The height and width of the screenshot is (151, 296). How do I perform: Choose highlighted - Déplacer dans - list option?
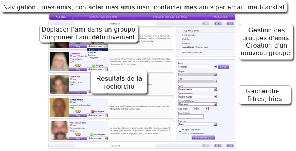pyautogui.click(x=97, y=50)
